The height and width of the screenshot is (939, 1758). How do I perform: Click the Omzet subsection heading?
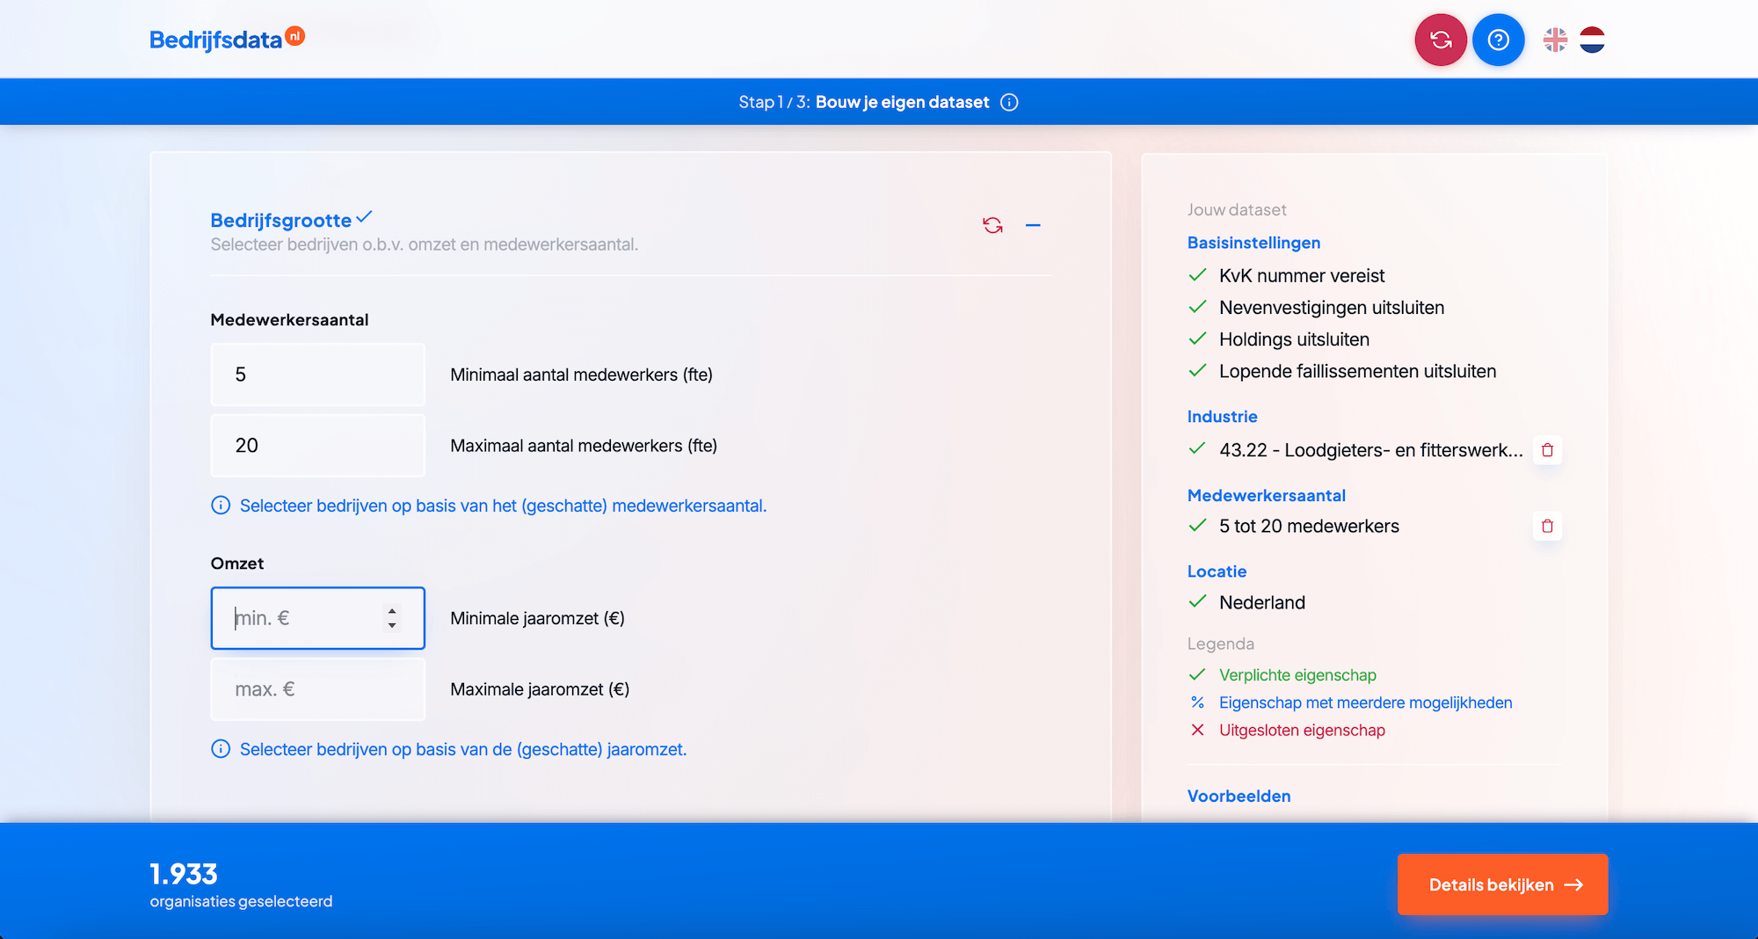click(x=237, y=564)
